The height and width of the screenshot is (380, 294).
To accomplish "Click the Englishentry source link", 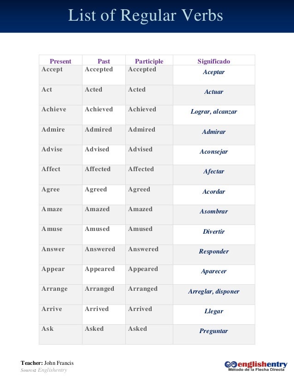I will pos(52,370).
